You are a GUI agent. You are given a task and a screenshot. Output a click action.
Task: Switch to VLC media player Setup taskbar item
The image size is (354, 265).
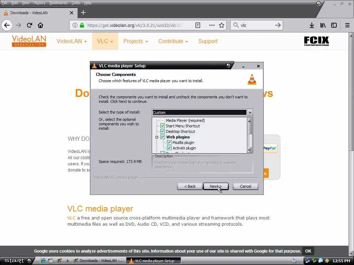point(153,261)
